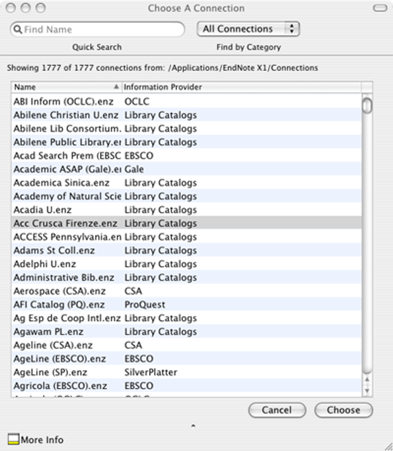Click the magnifying glass search icon
The image size is (393, 451).
[x=18, y=29]
